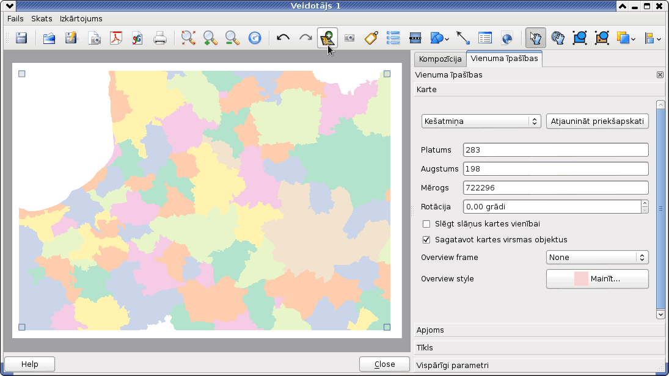Select the Add arrow tool
This screenshot has height=376, width=669.
click(x=463, y=38)
